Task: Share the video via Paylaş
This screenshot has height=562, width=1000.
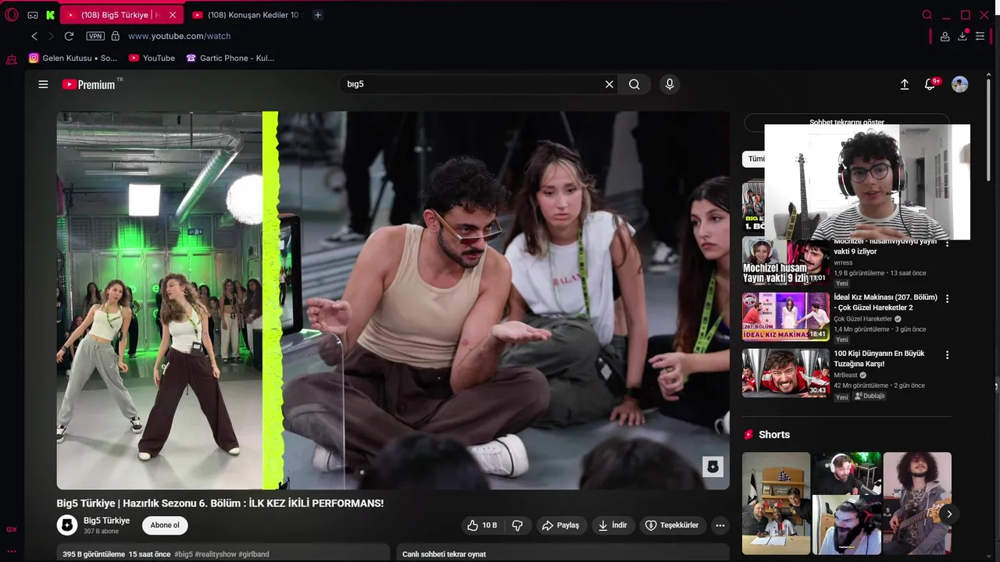Action: (x=561, y=525)
